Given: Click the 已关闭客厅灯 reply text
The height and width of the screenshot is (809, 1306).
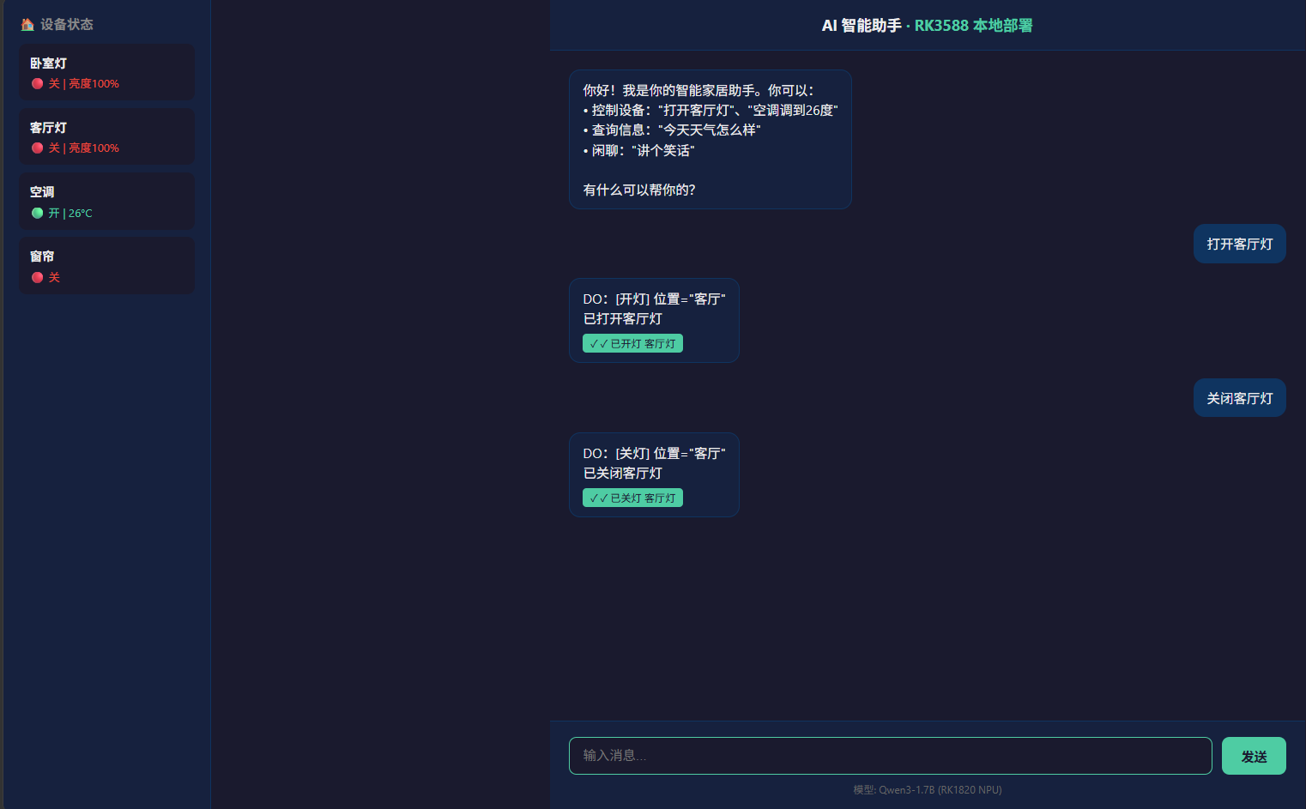Looking at the screenshot, I should click(x=623, y=474).
